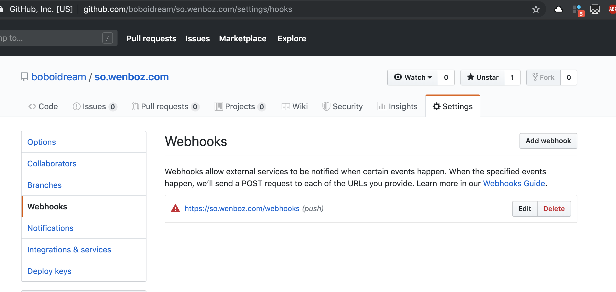616x292 pixels.
Task: Click the pull request icon in the repo tabs
Action: [135, 106]
